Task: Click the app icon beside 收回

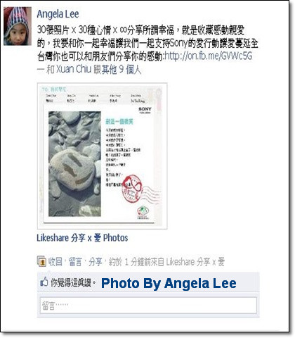Action: click(41, 261)
